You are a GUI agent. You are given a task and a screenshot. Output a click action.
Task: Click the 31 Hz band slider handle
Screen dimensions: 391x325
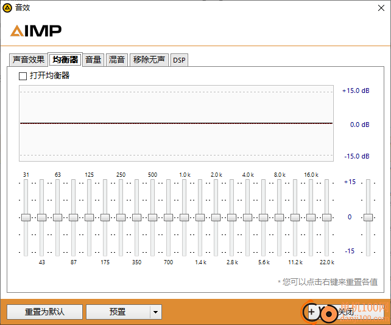26,217
